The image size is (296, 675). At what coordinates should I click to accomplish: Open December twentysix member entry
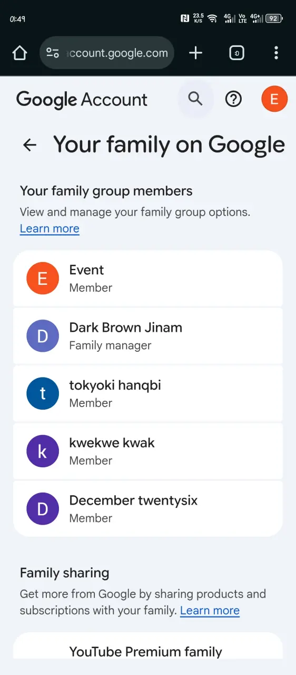click(148, 508)
